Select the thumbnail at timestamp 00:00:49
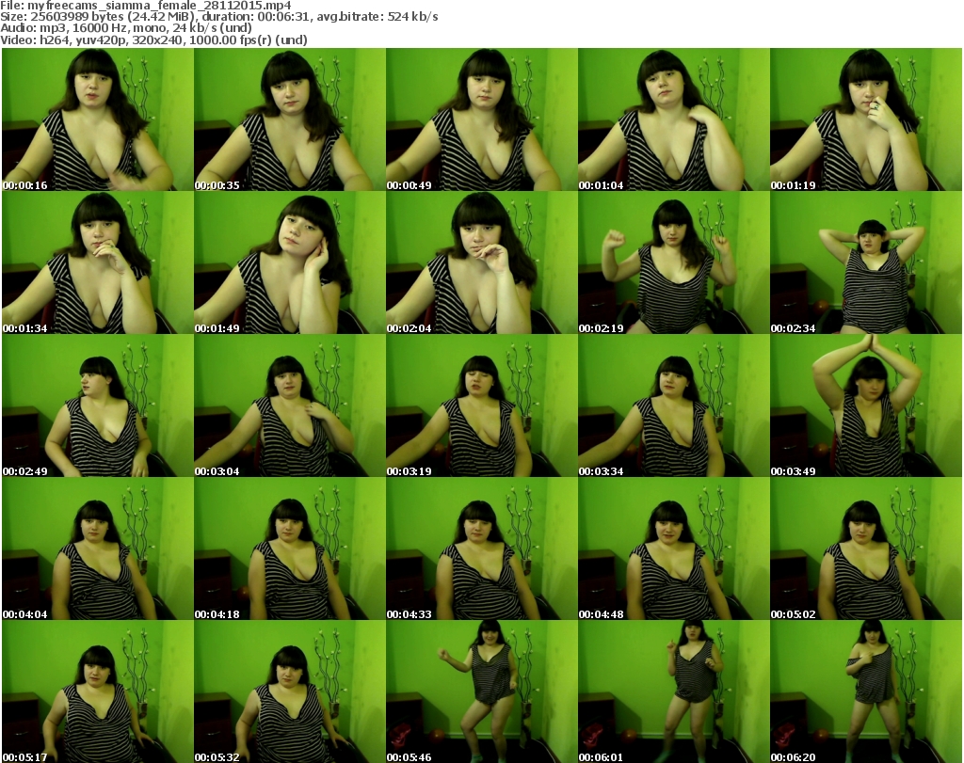The height and width of the screenshot is (763, 964). (x=481, y=119)
